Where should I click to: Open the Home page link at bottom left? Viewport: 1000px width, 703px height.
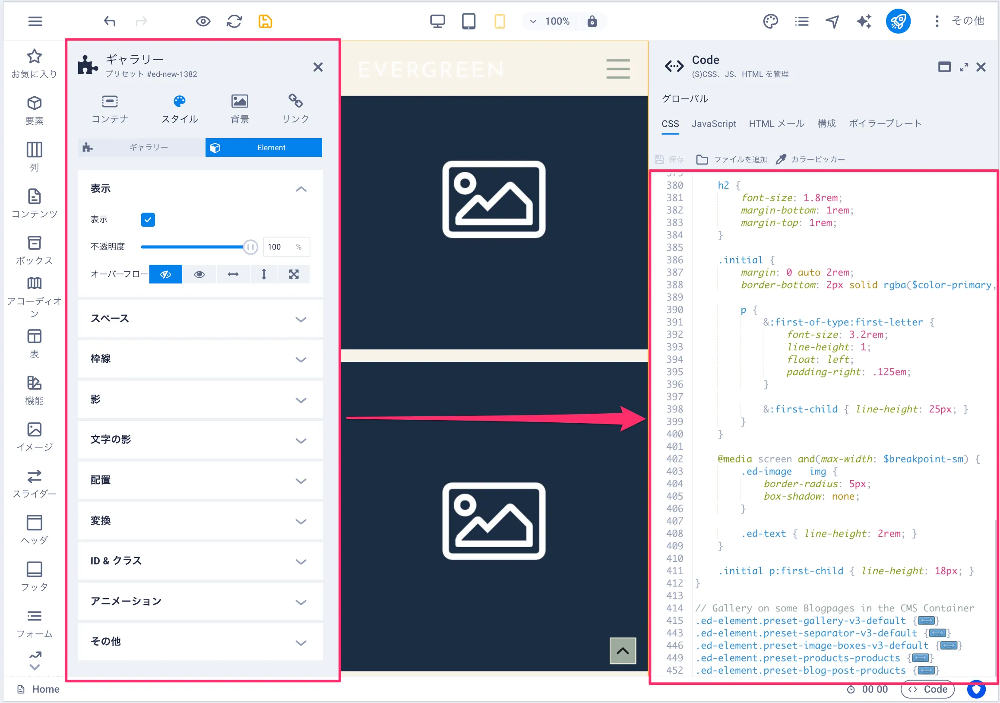tap(38, 690)
